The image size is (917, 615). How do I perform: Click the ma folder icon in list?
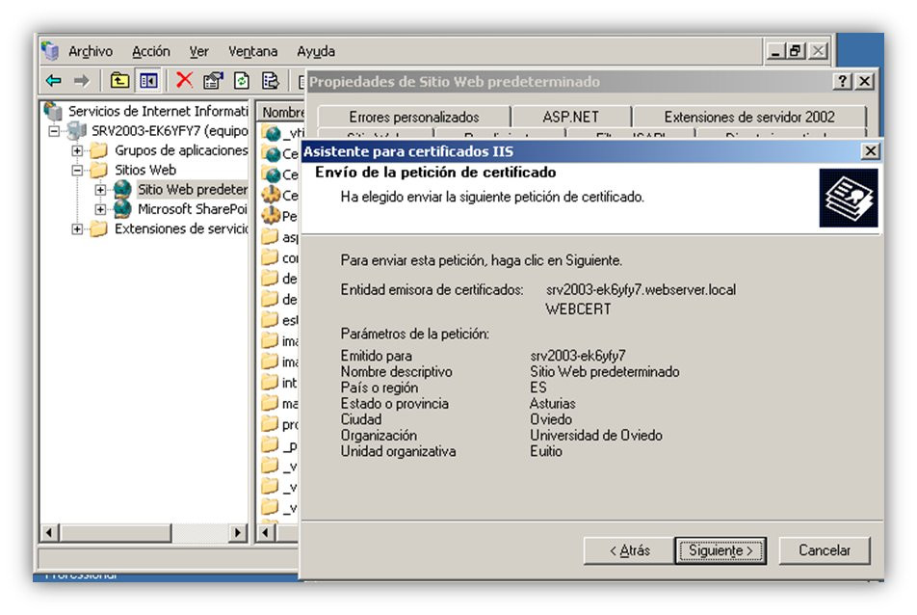[x=270, y=403]
